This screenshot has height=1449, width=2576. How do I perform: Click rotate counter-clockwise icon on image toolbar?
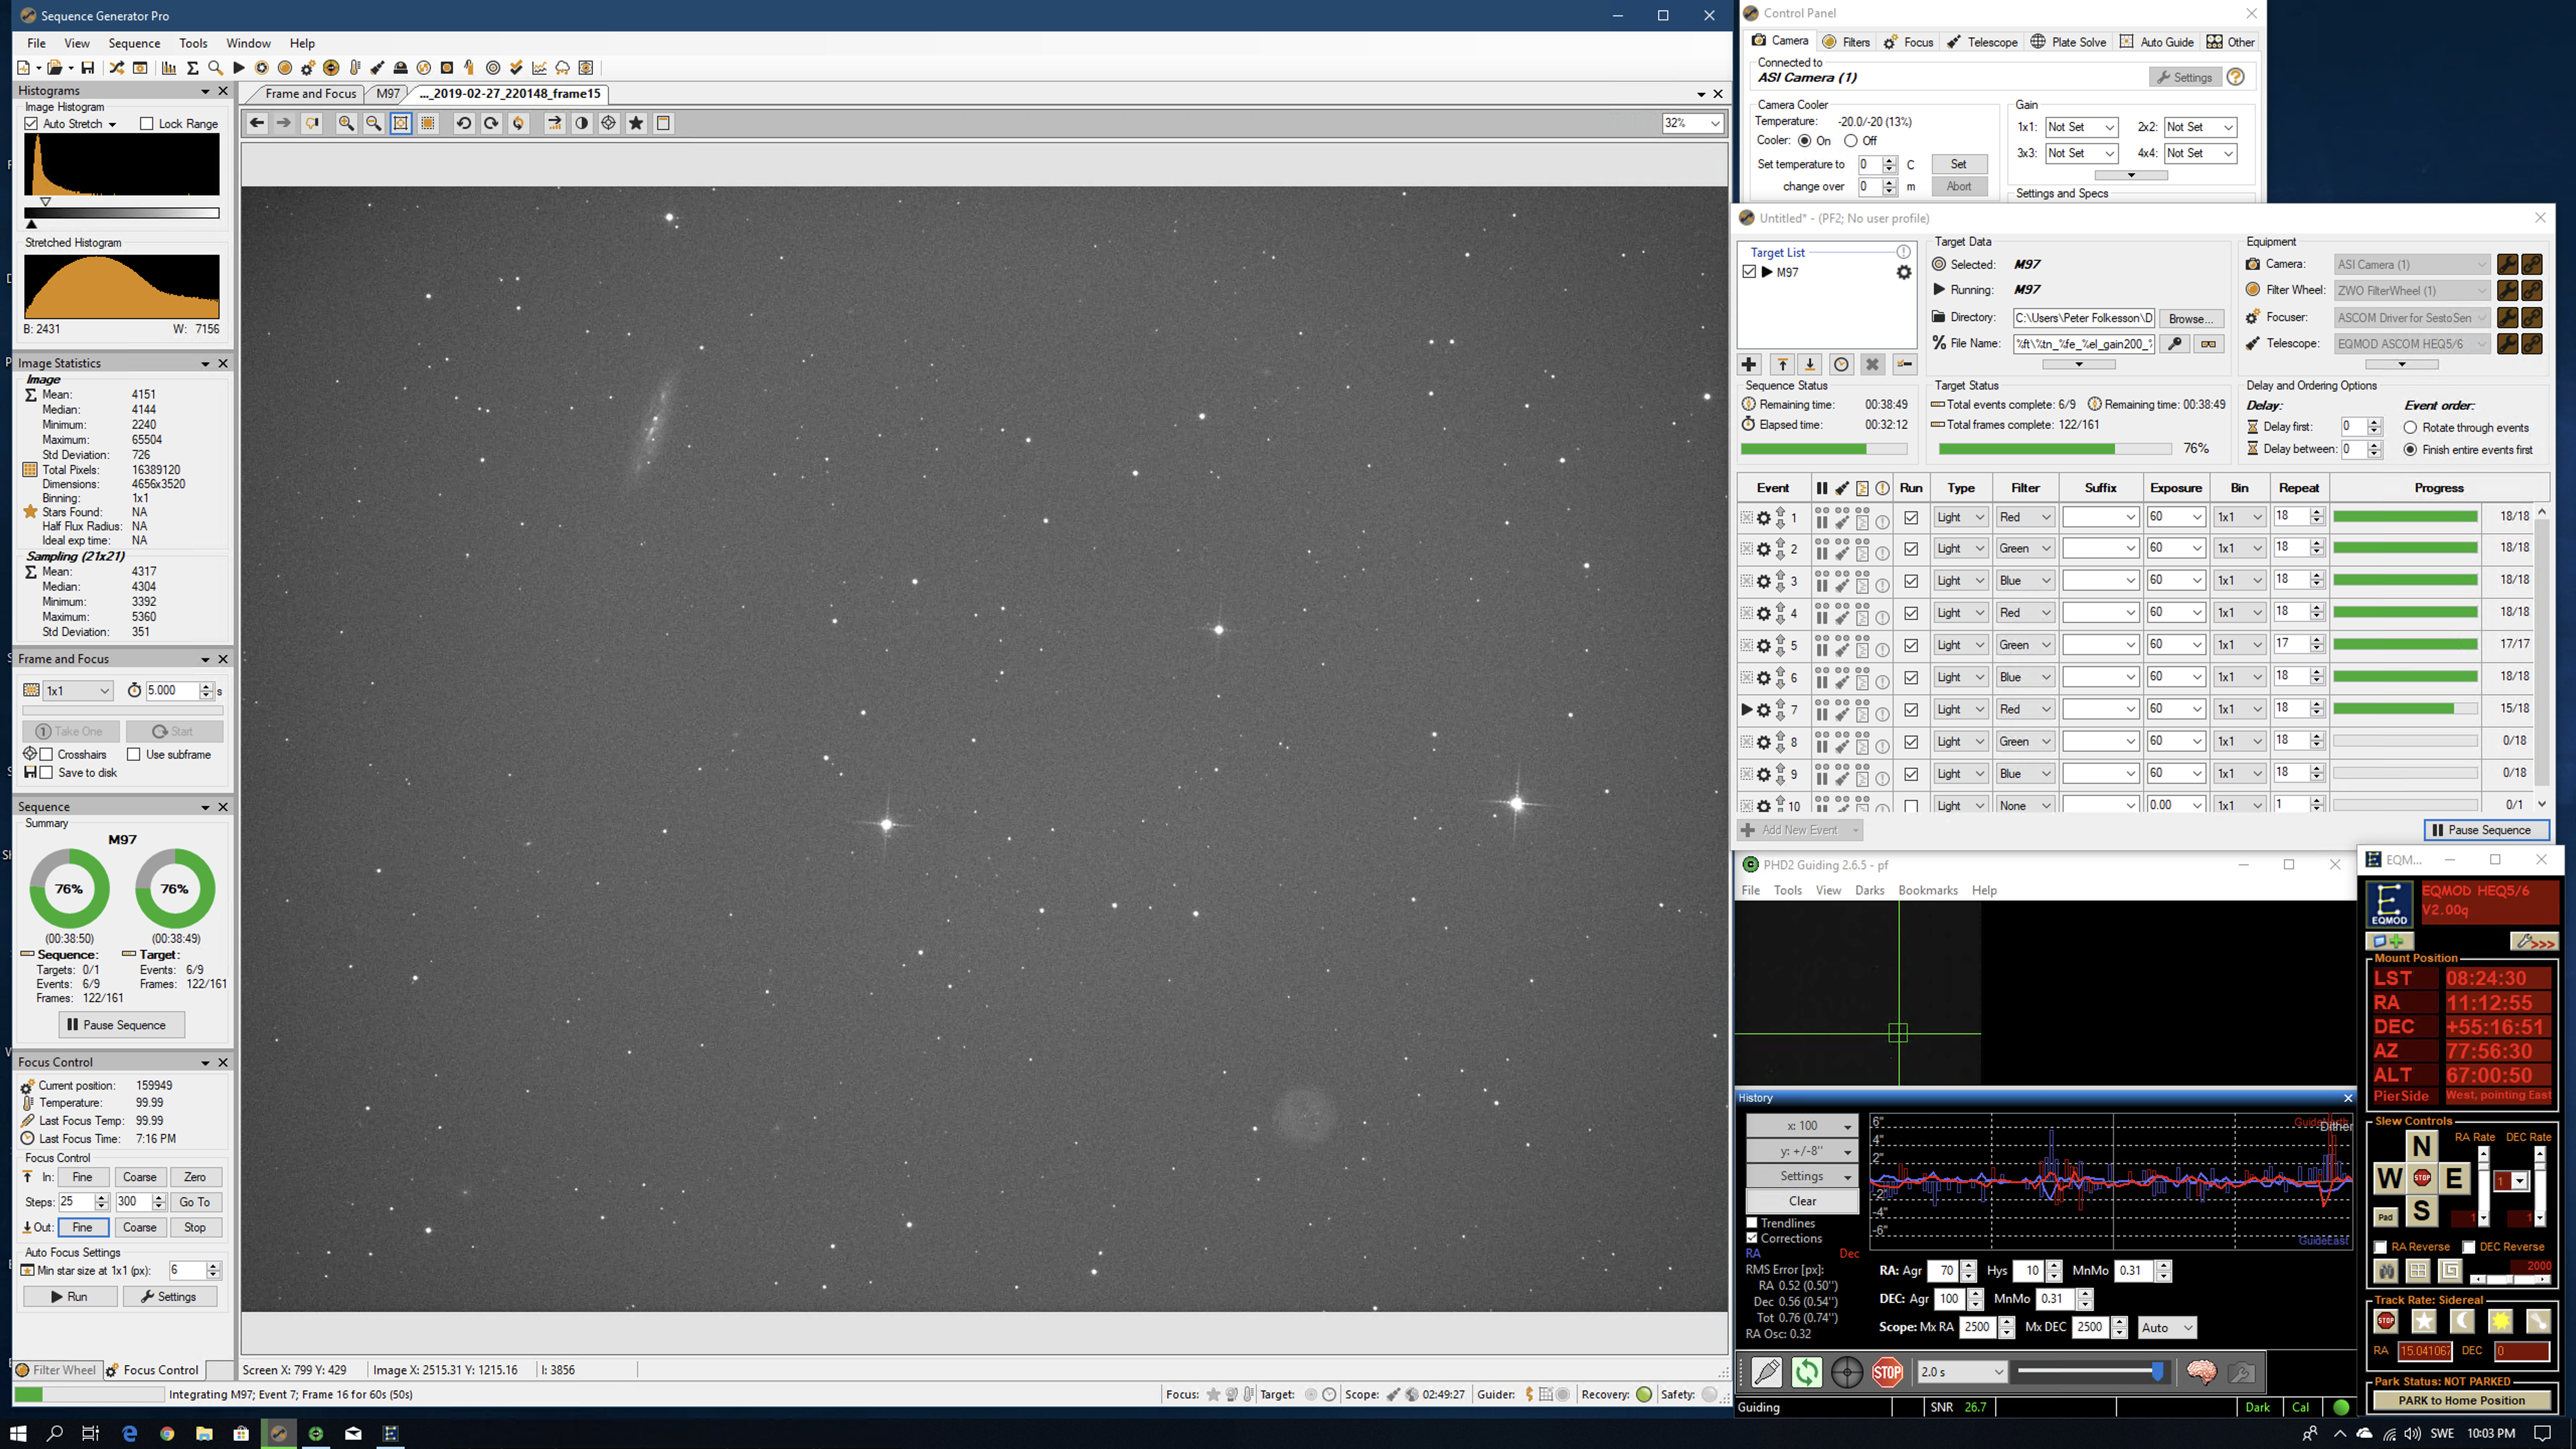tap(463, 123)
